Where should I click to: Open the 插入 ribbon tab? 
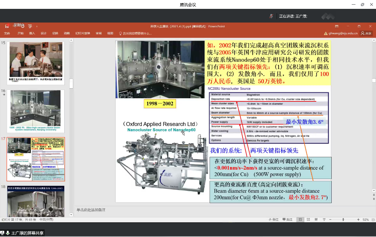(x=32, y=33)
